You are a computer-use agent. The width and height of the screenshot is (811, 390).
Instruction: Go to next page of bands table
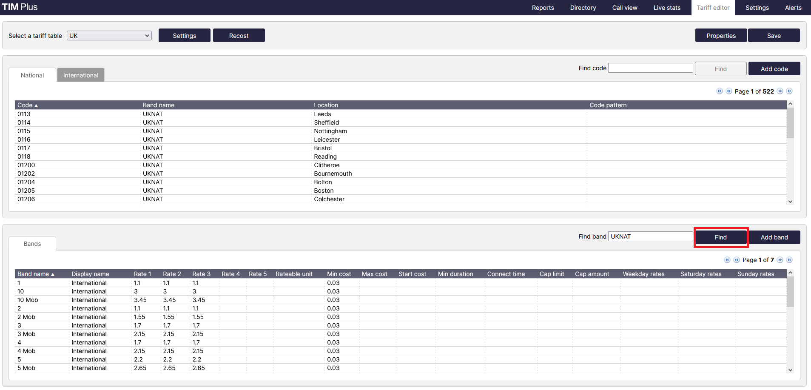[x=780, y=260]
